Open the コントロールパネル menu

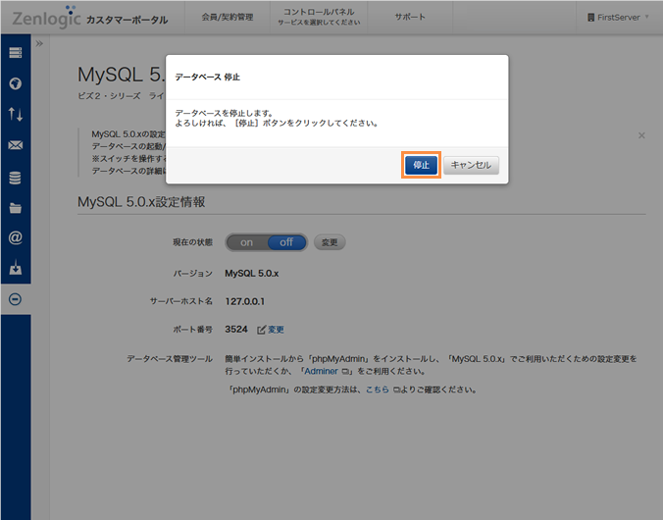click(319, 18)
